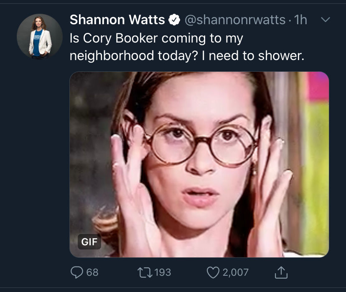This screenshot has width=346, height=292.
Task: Click the blue verified badge beside Shannon Watts
Action: click(x=174, y=20)
